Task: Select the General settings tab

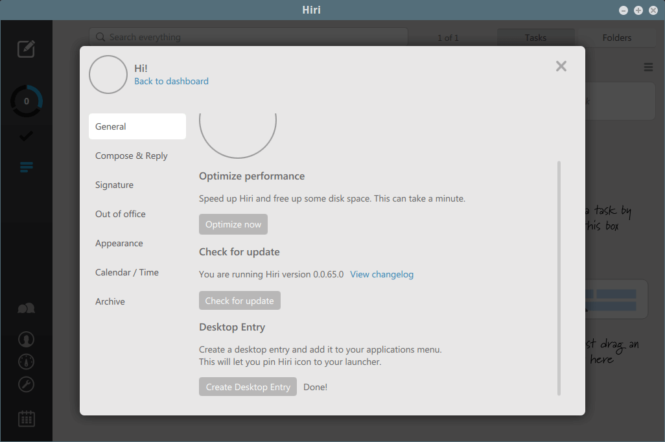Action: click(137, 126)
